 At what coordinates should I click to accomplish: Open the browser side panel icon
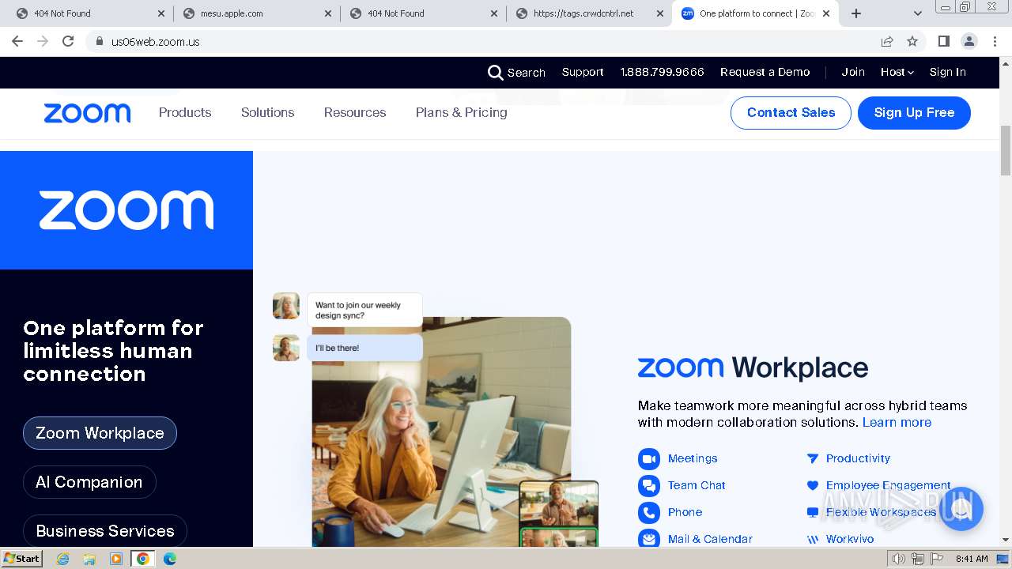[x=943, y=41]
